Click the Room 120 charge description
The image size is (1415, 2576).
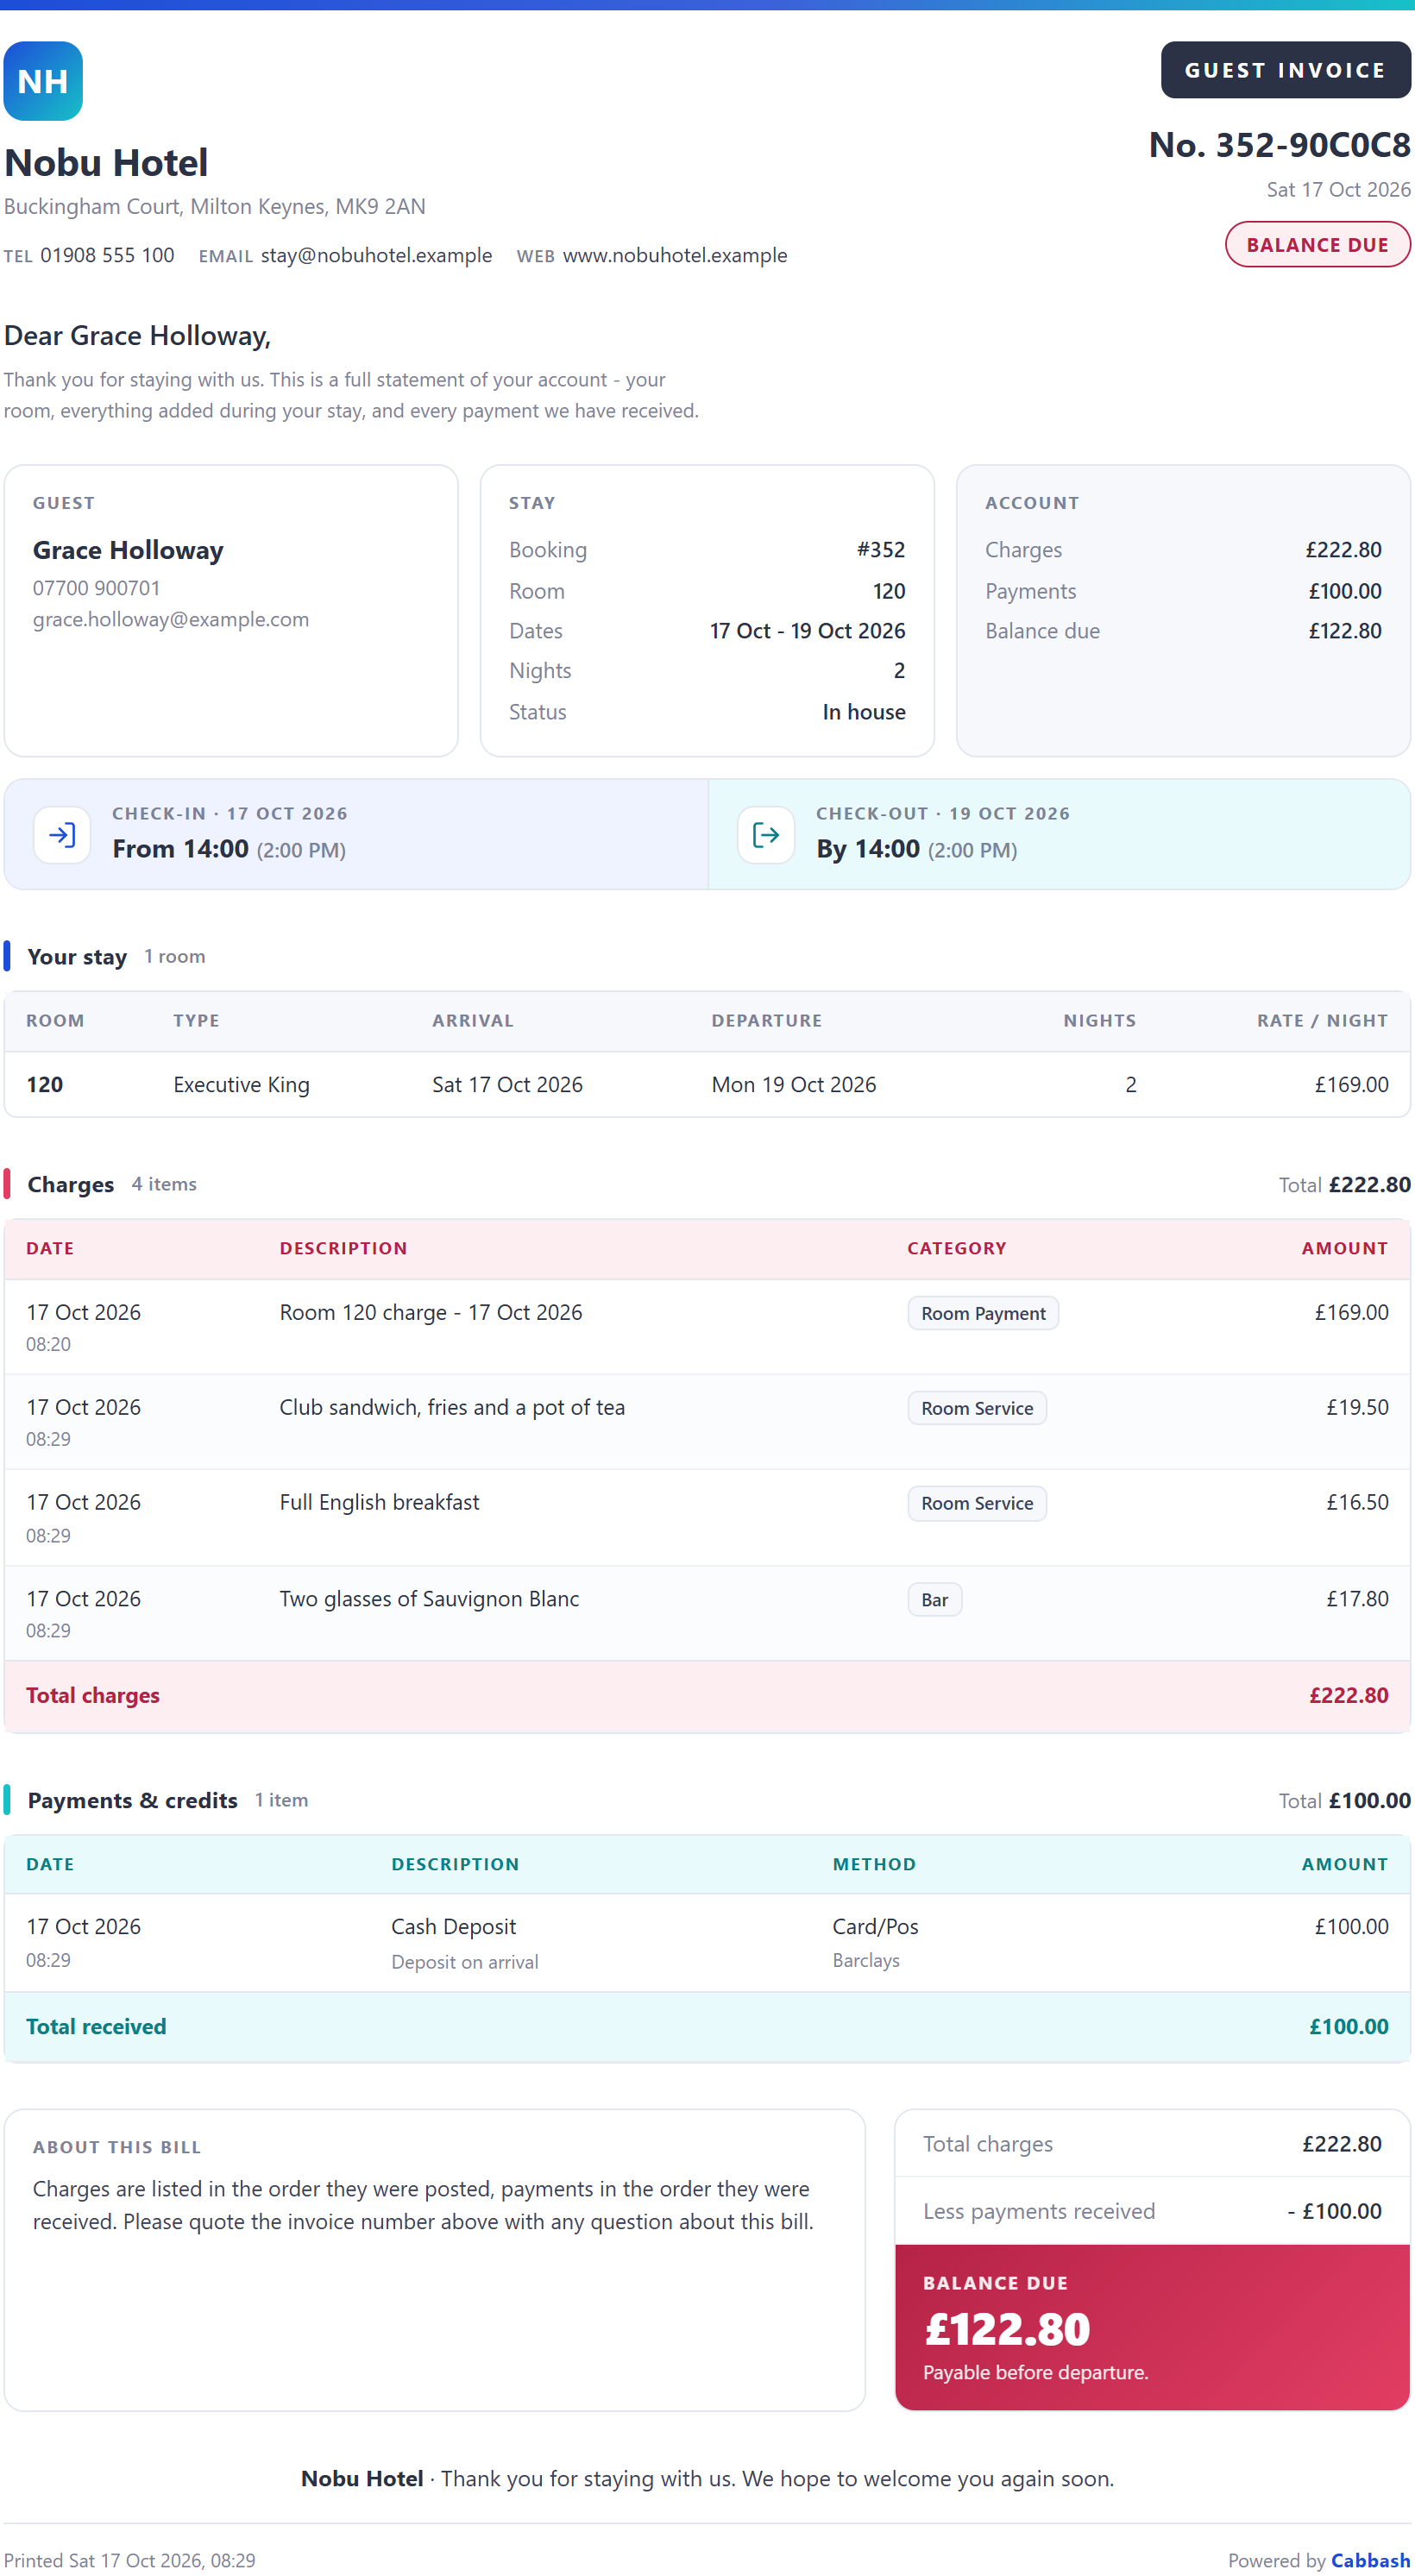click(x=430, y=1313)
